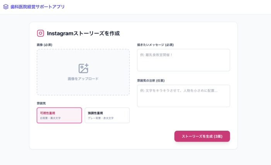The width and height of the screenshot is (271, 165).
Task: Click the stacked layers logo icon in header
Action: click(6, 7)
